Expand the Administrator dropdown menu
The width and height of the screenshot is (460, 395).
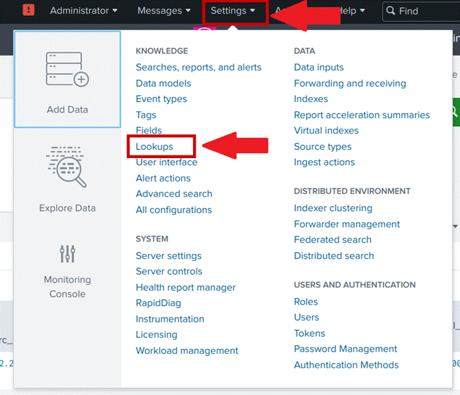point(84,11)
